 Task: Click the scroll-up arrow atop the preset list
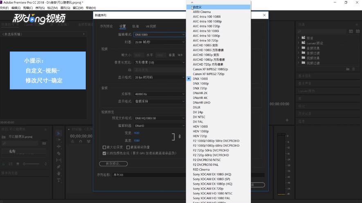click(192, 2)
